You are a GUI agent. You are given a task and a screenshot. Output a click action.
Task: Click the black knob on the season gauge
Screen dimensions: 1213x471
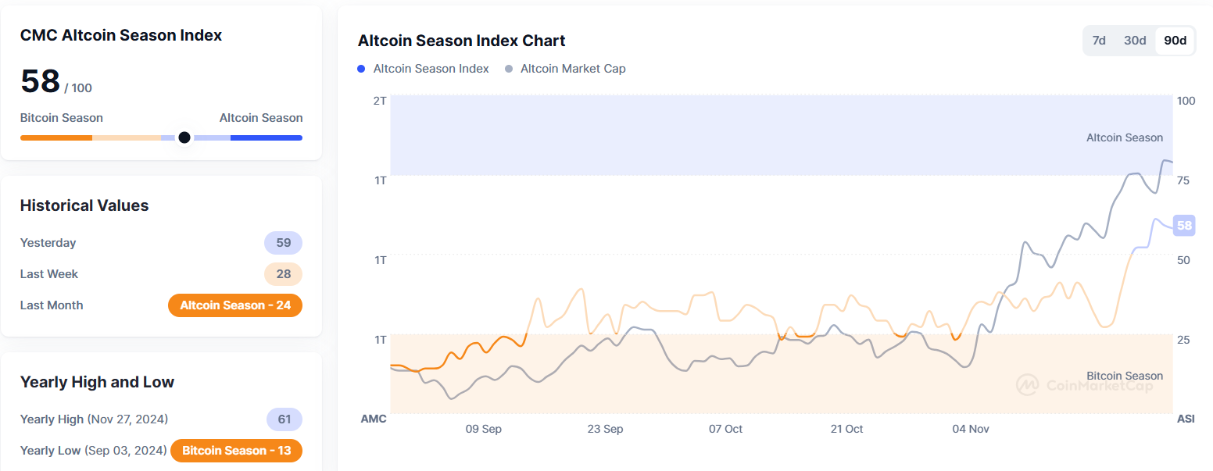tap(184, 137)
